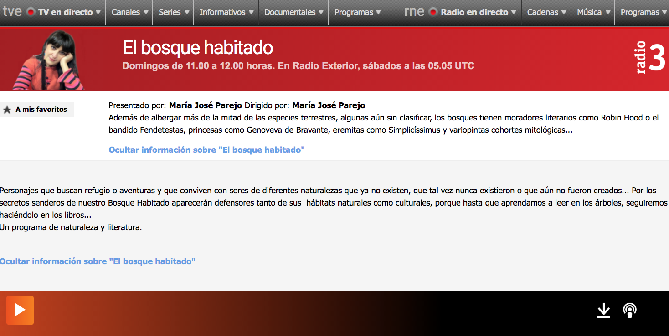Image resolution: width=669 pixels, height=336 pixels.
Task: Click the tve logo
Action: 12,12
